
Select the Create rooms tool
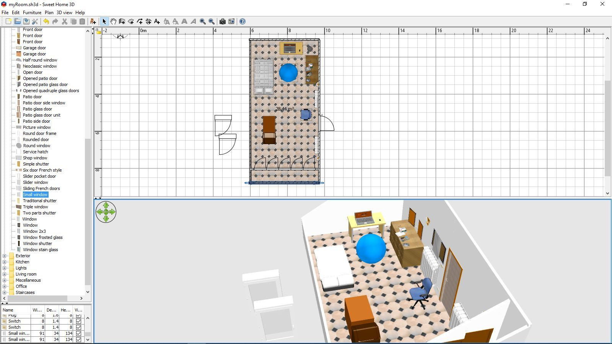point(131,21)
